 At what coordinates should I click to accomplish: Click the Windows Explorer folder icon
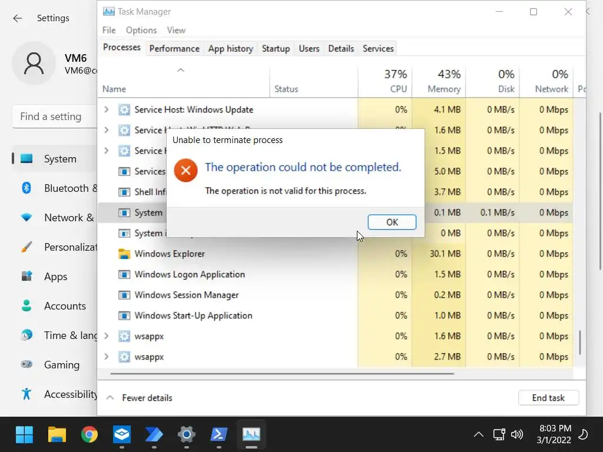click(124, 254)
